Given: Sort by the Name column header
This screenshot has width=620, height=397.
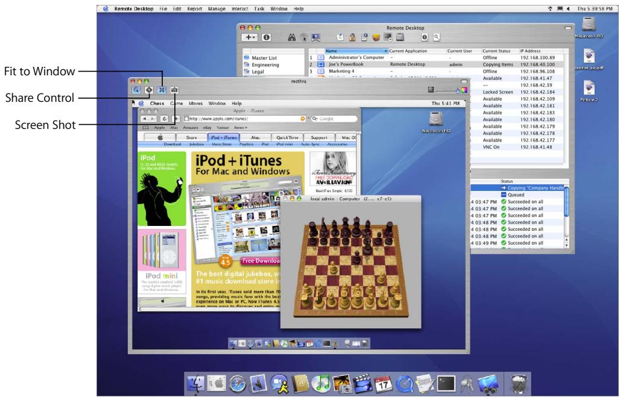Looking at the screenshot, I should pyautogui.click(x=356, y=51).
